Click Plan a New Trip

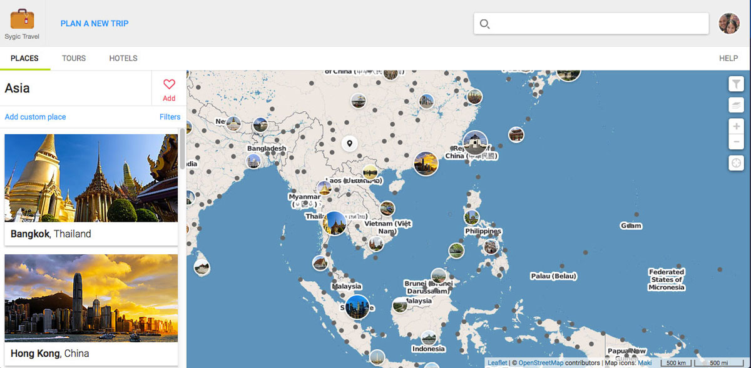pos(95,24)
